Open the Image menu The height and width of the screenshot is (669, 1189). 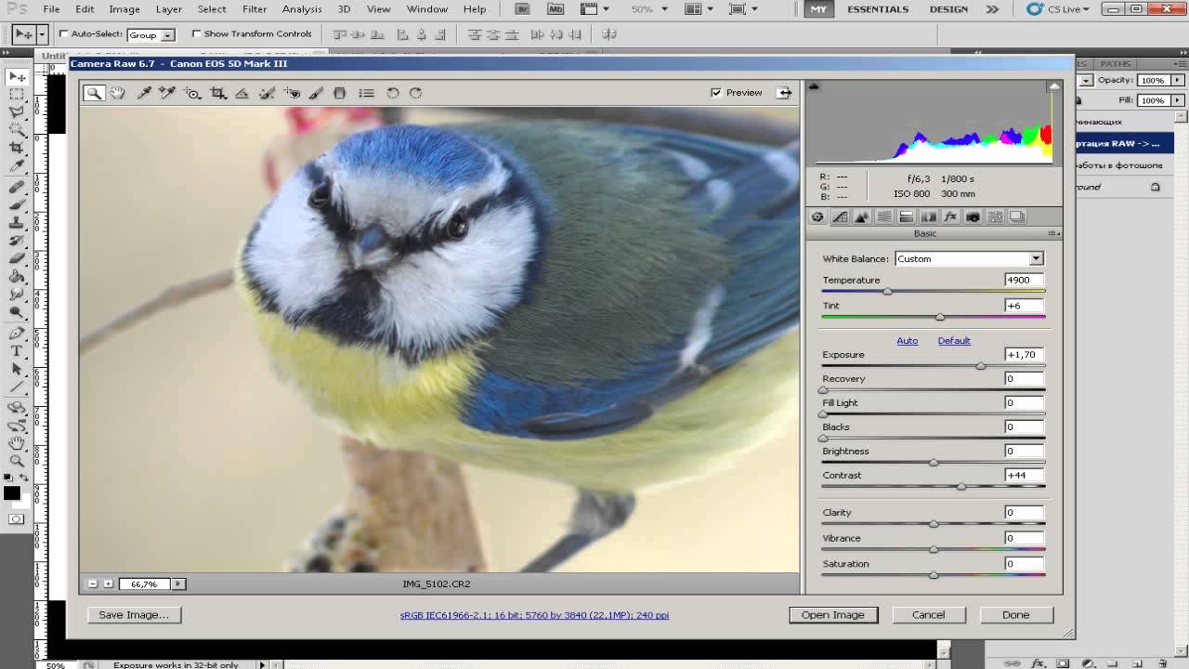click(124, 9)
